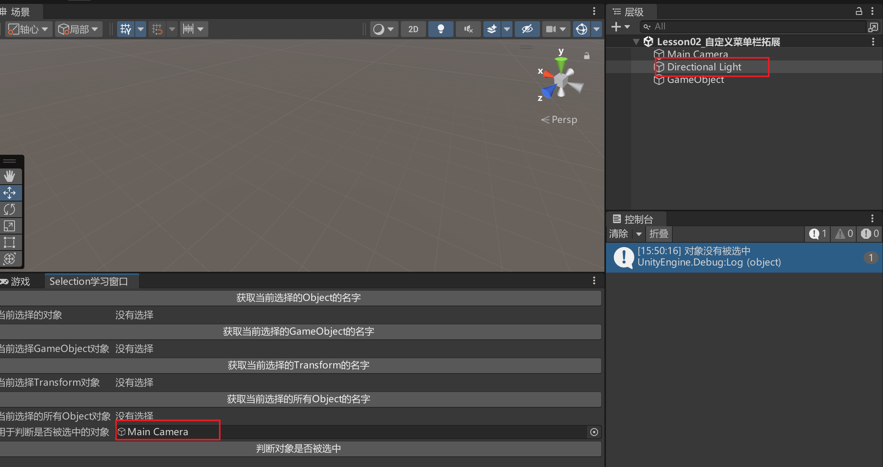Switch to the 控制台 console tab

point(637,219)
